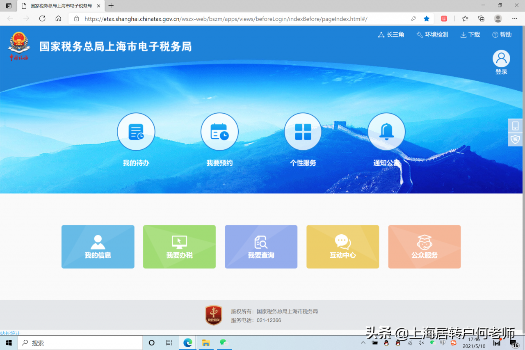Screen dimensions: 525x350
Task: Open the 站长统计 link at bottom left
Action: click(10, 333)
